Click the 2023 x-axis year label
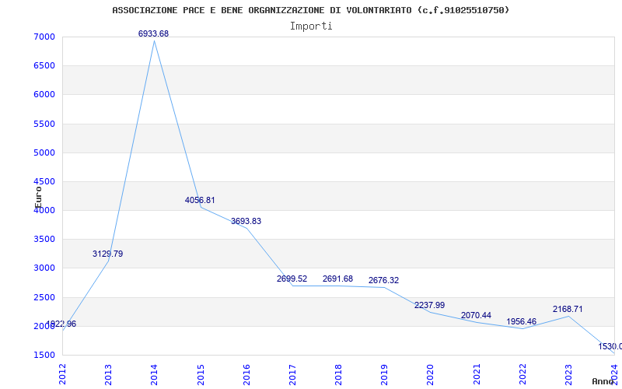622x389 pixels. (568, 374)
